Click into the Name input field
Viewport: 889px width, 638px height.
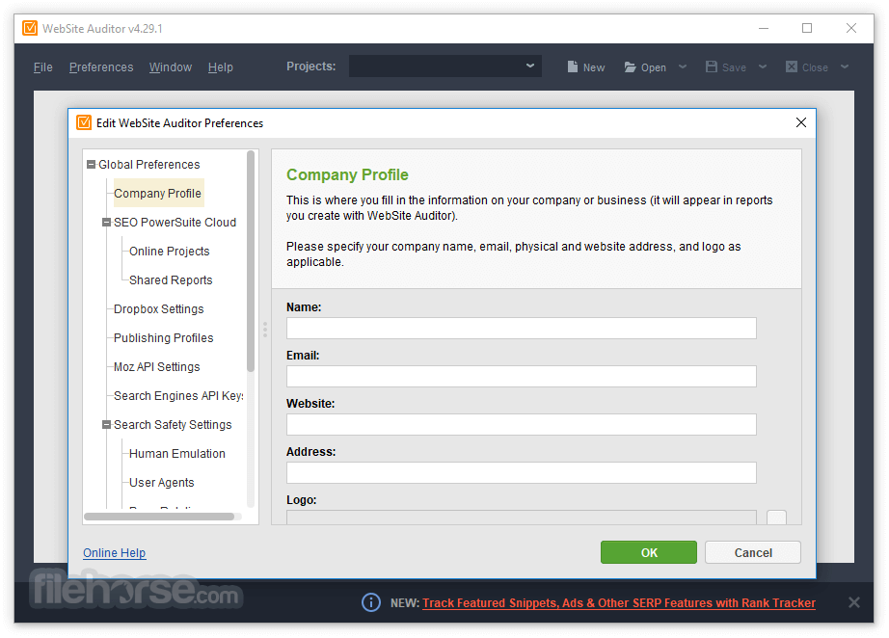coord(521,328)
